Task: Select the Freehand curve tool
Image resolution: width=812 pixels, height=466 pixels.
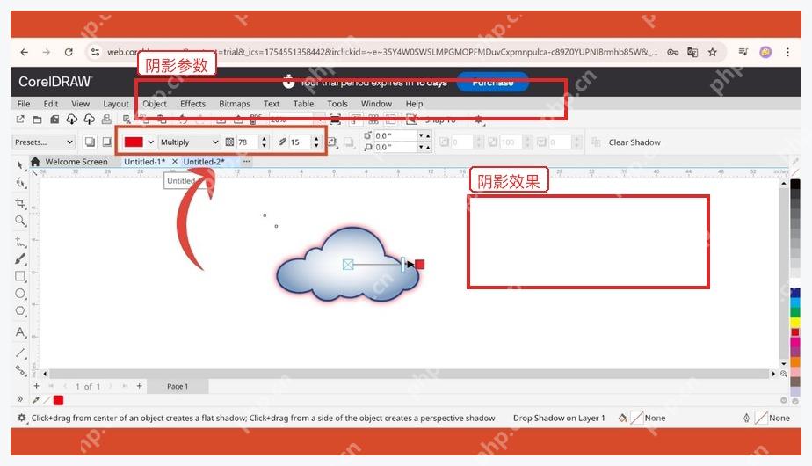Action: point(20,242)
